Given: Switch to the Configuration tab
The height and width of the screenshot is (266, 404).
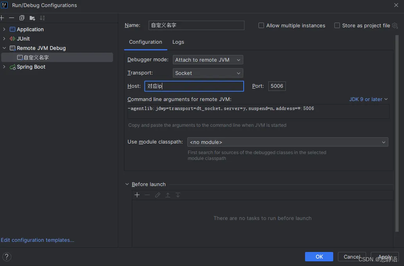Looking at the screenshot, I should pyautogui.click(x=145, y=42).
